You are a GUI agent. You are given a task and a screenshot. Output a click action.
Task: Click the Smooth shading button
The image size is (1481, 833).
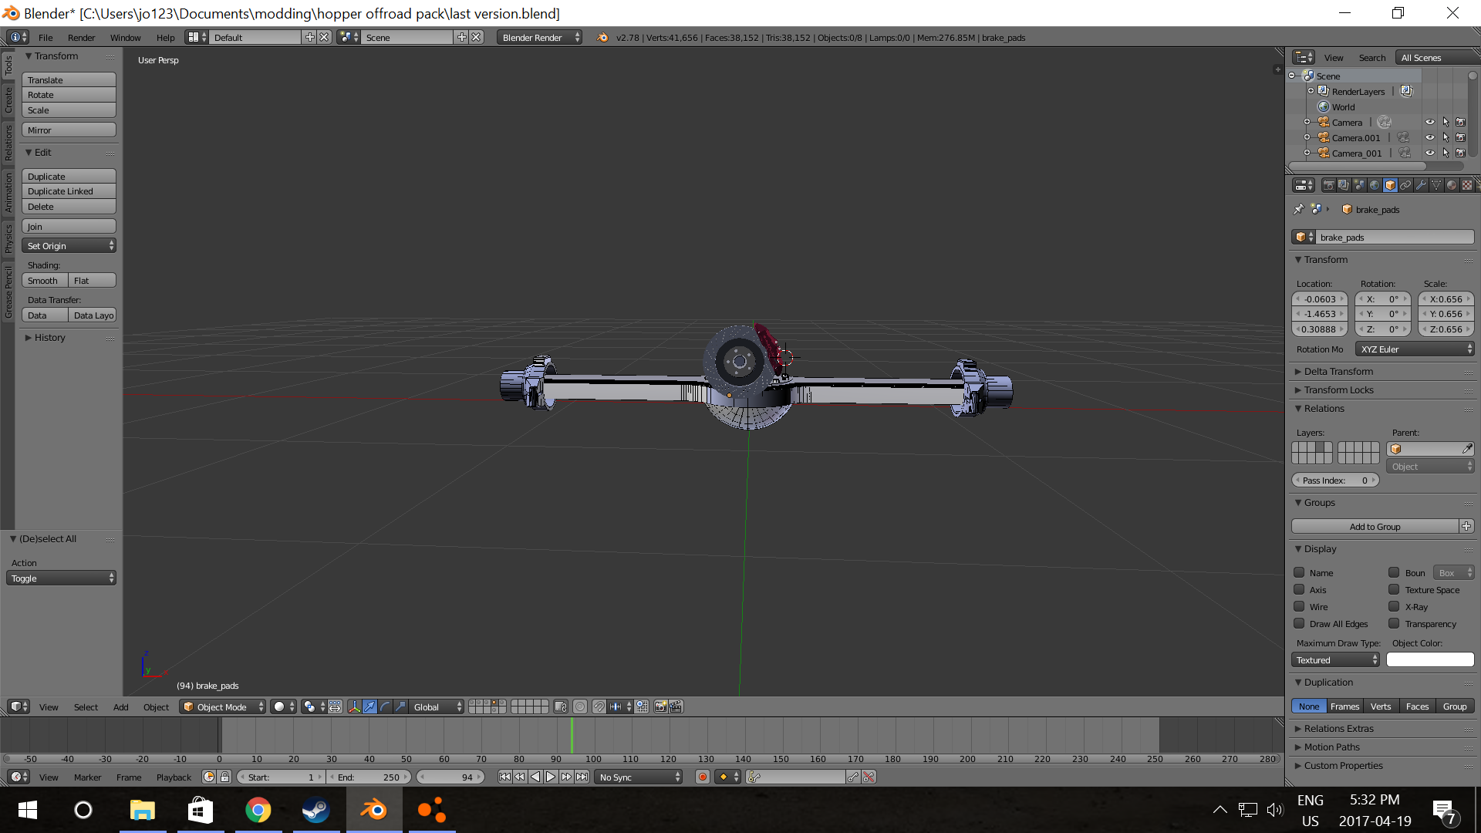click(x=45, y=280)
